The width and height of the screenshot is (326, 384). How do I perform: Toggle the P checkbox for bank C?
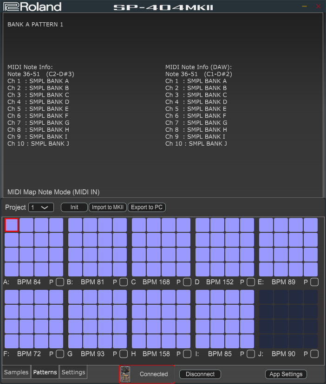point(187,282)
